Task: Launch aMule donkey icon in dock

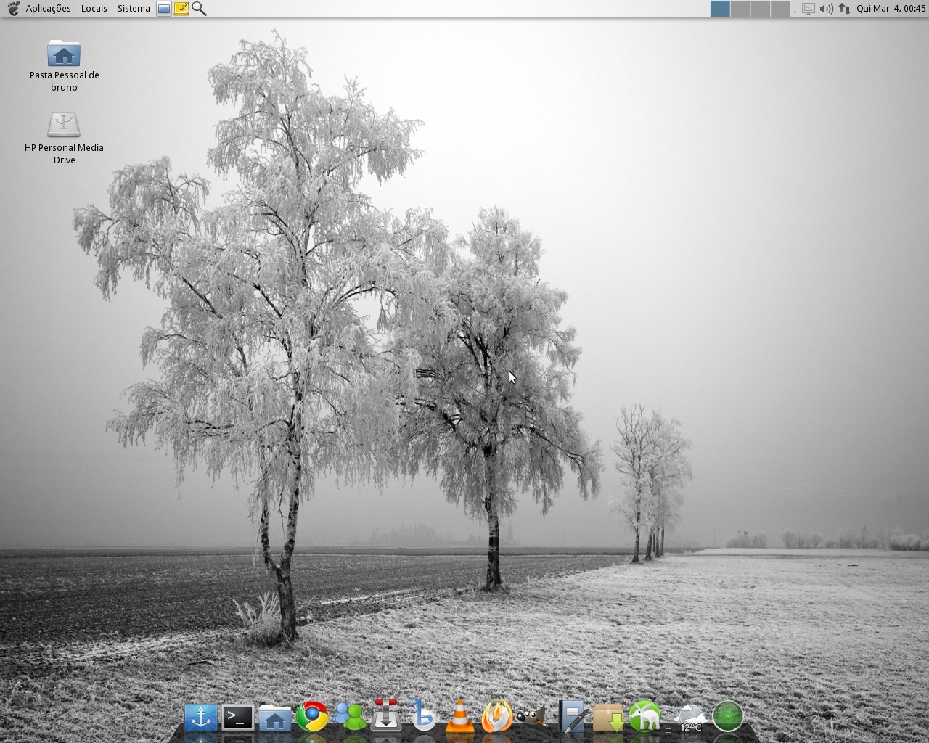Action: (645, 717)
